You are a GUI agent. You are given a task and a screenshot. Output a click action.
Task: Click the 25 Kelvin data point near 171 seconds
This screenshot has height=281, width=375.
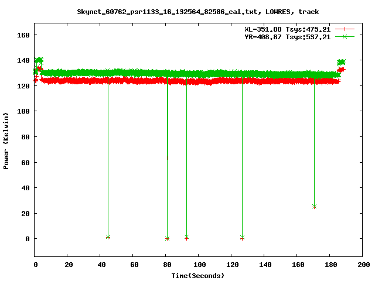(x=314, y=207)
